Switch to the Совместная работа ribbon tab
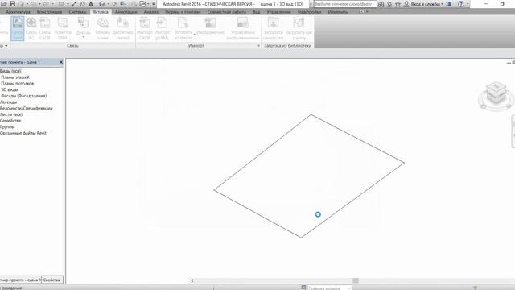Image resolution: width=515 pixels, height=290 pixels. (227, 12)
